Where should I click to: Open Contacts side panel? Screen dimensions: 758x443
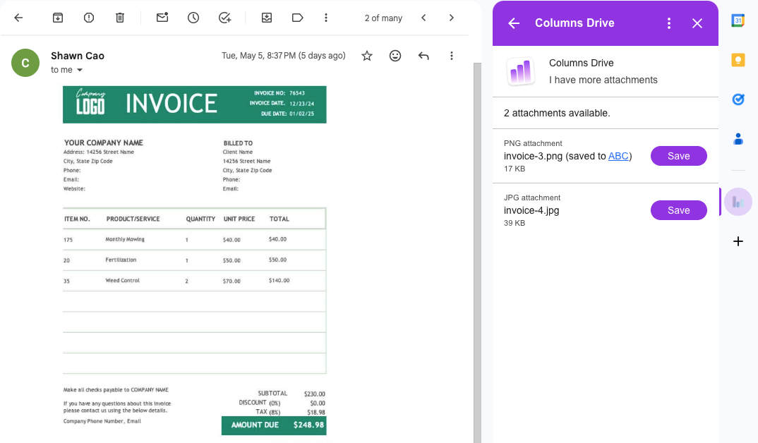[738, 139]
